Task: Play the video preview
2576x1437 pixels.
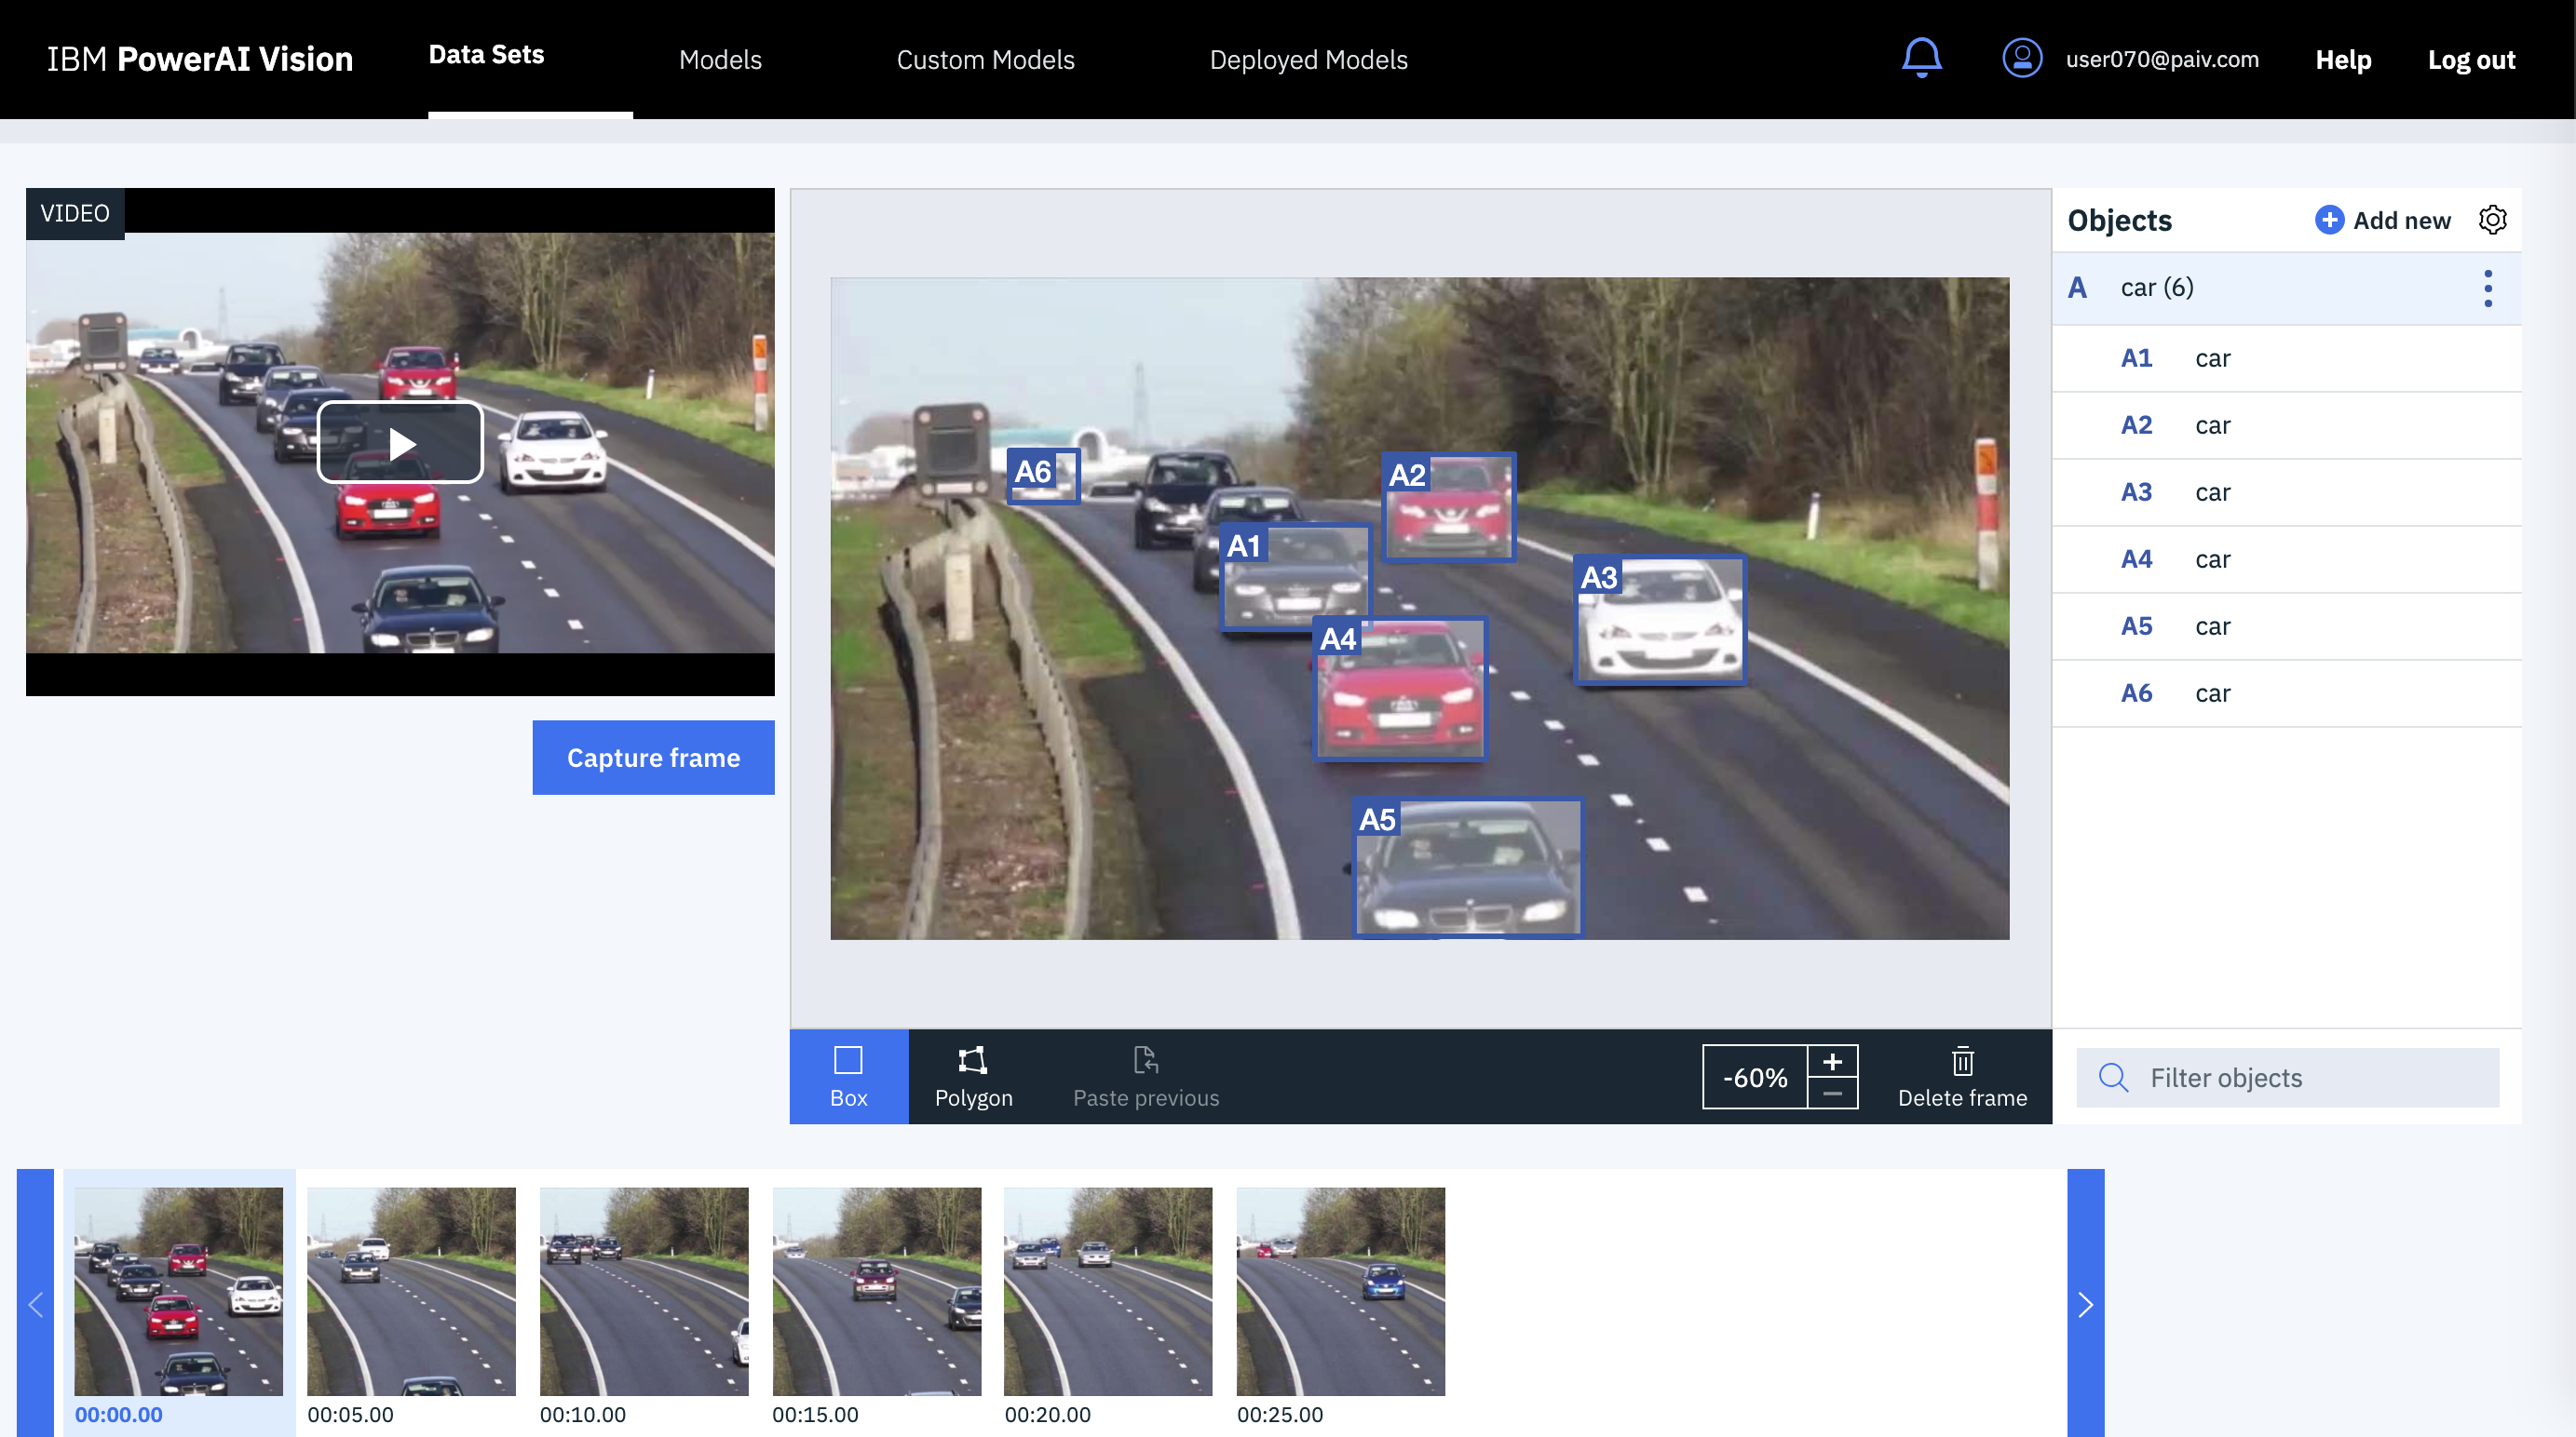Action: point(400,443)
